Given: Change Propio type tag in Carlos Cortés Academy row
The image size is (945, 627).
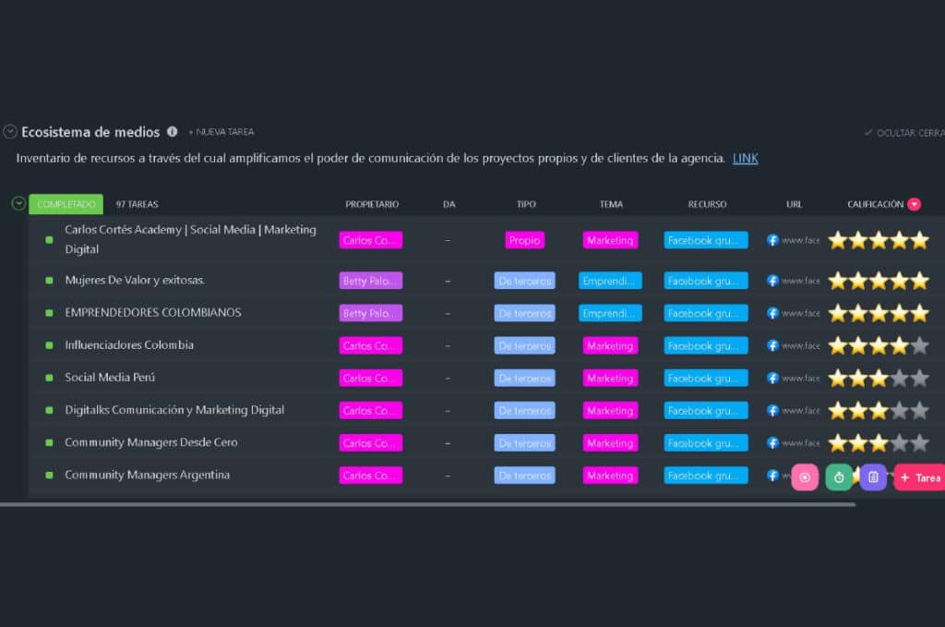Looking at the screenshot, I should (x=524, y=240).
